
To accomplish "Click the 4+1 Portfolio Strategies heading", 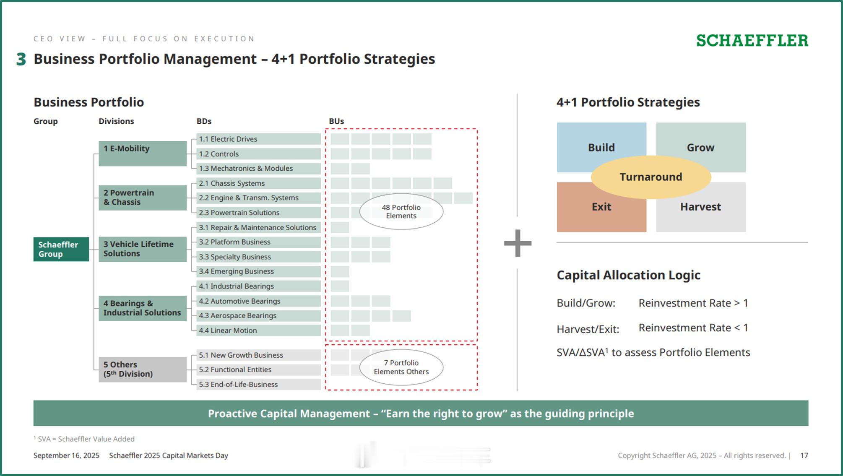I will 628,102.
